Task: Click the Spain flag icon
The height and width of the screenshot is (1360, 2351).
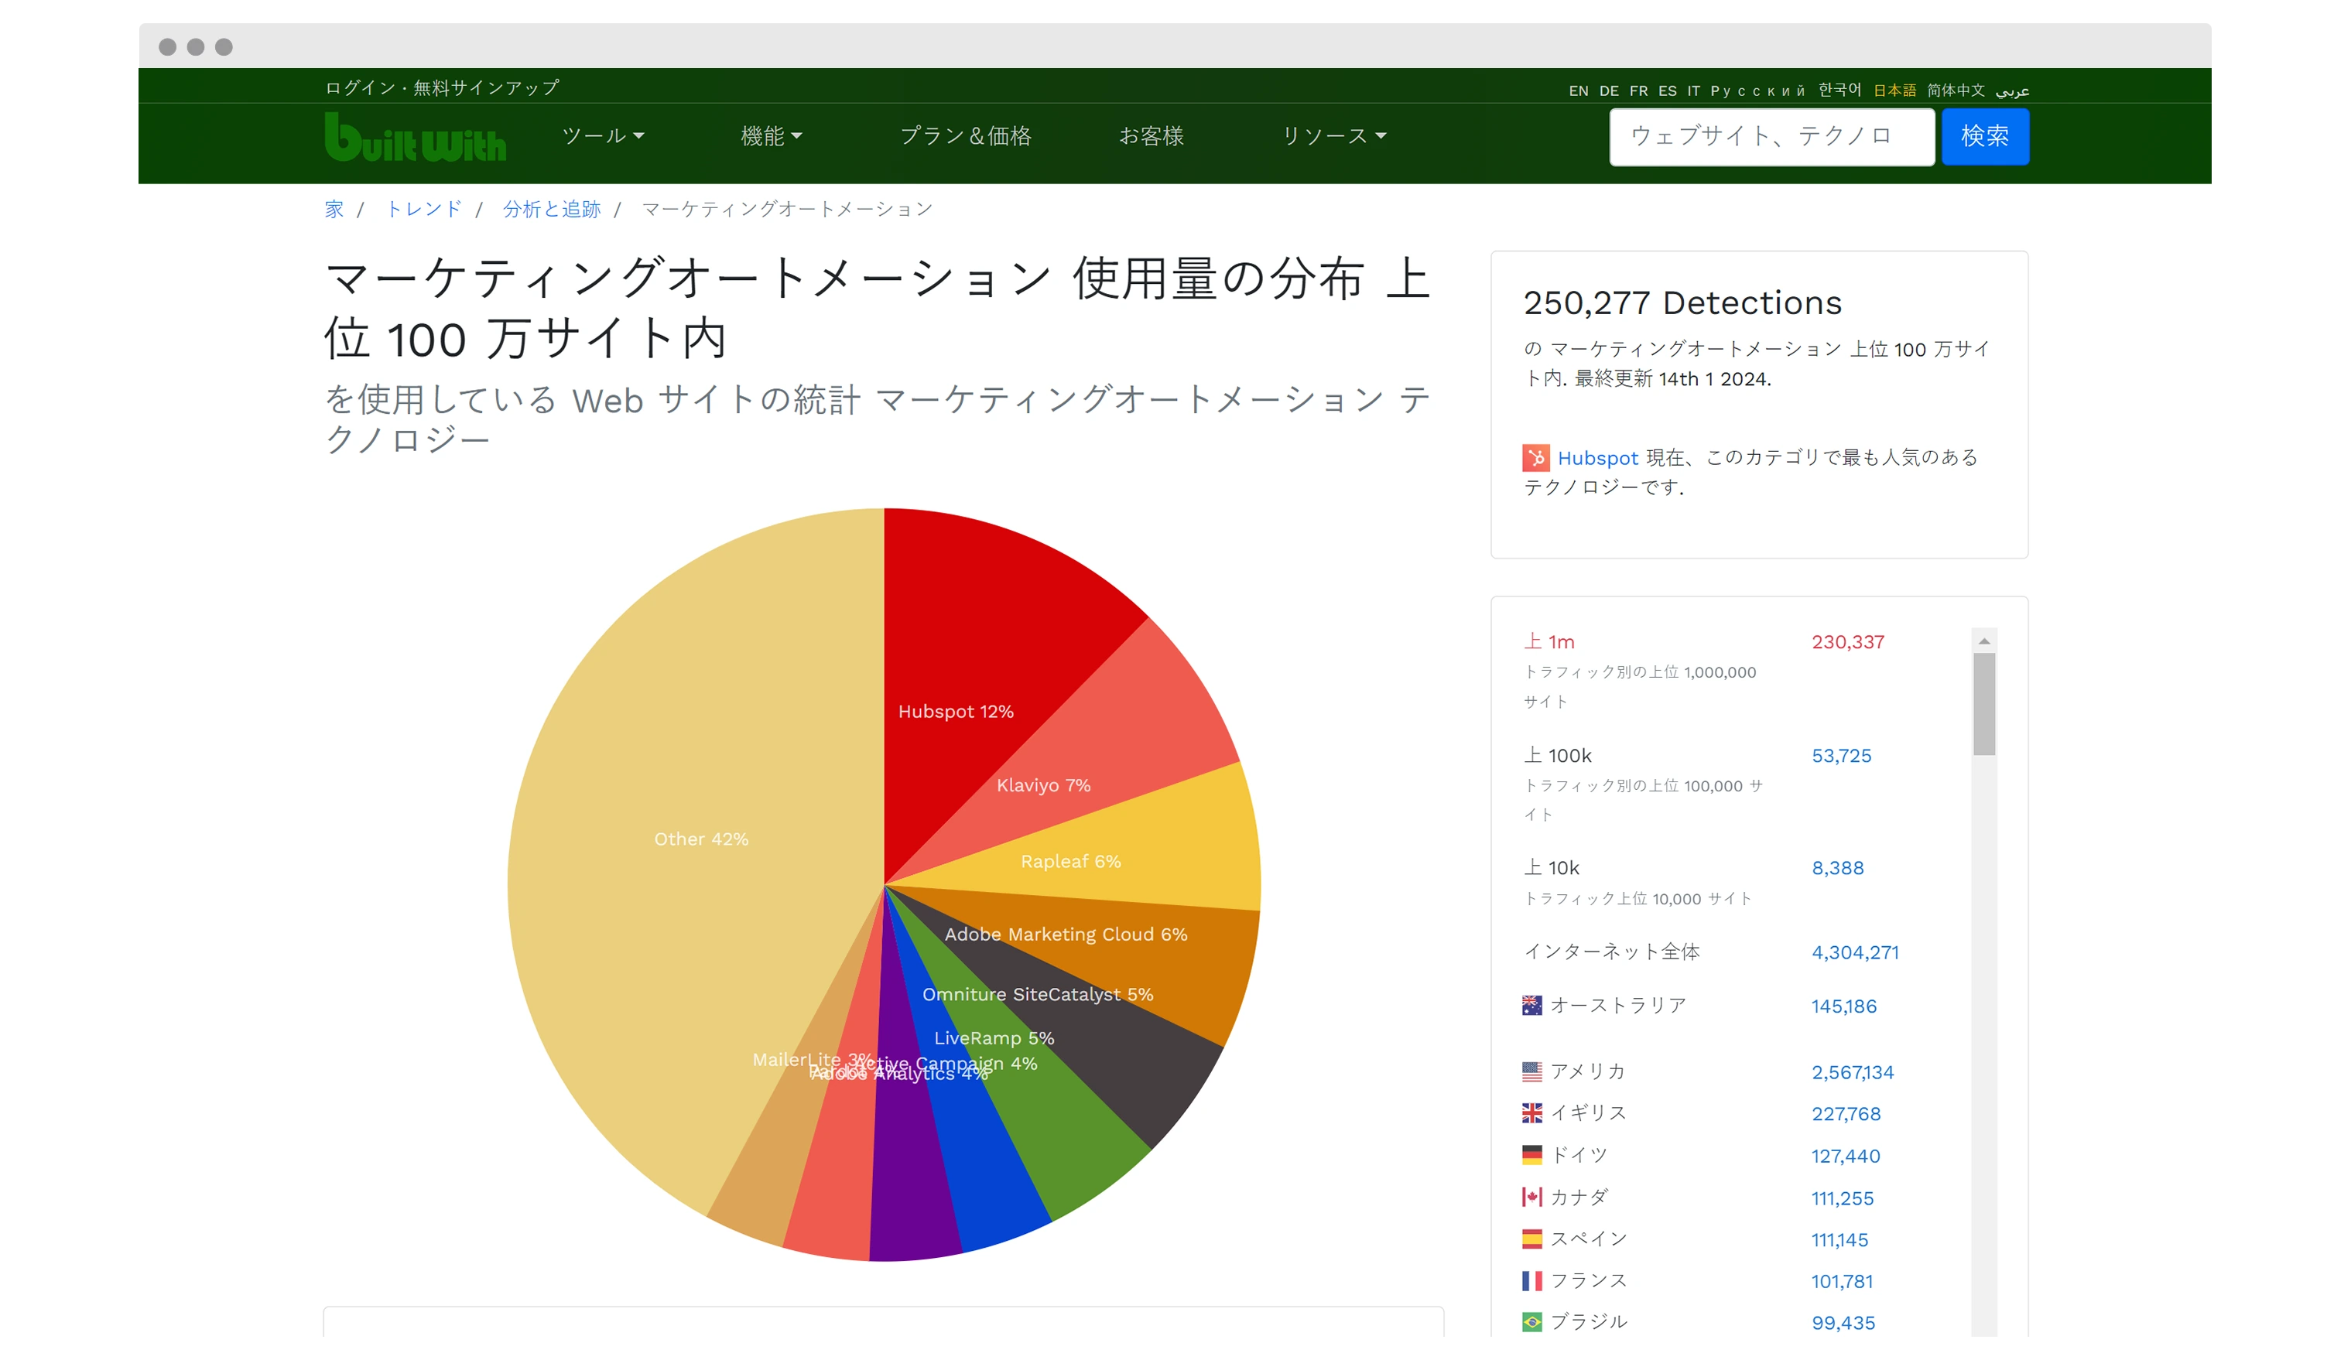Action: pyautogui.click(x=1532, y=1239)
